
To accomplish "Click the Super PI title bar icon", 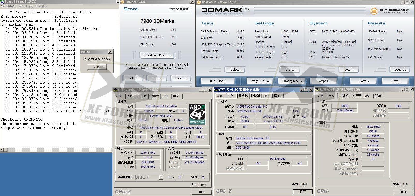I will 2,2.
